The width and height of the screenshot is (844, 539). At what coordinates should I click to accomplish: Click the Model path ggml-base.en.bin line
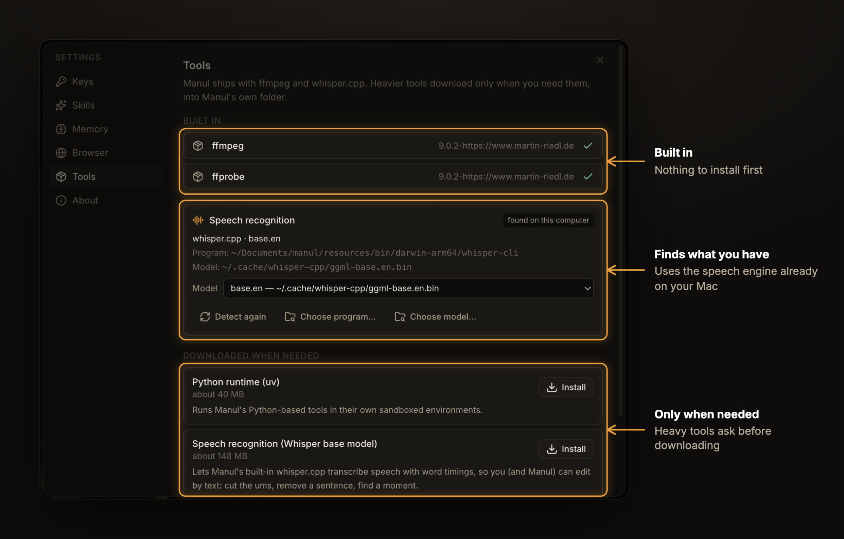(x=302, y=267)
